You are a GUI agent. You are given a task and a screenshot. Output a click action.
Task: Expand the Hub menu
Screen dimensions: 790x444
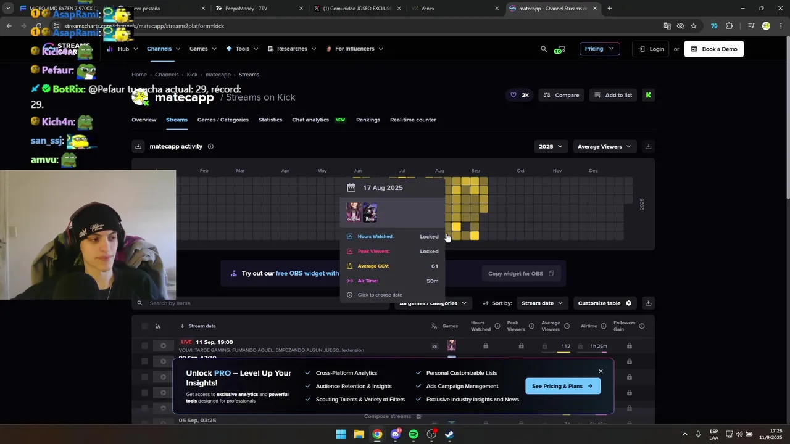[x=122, y=49]
